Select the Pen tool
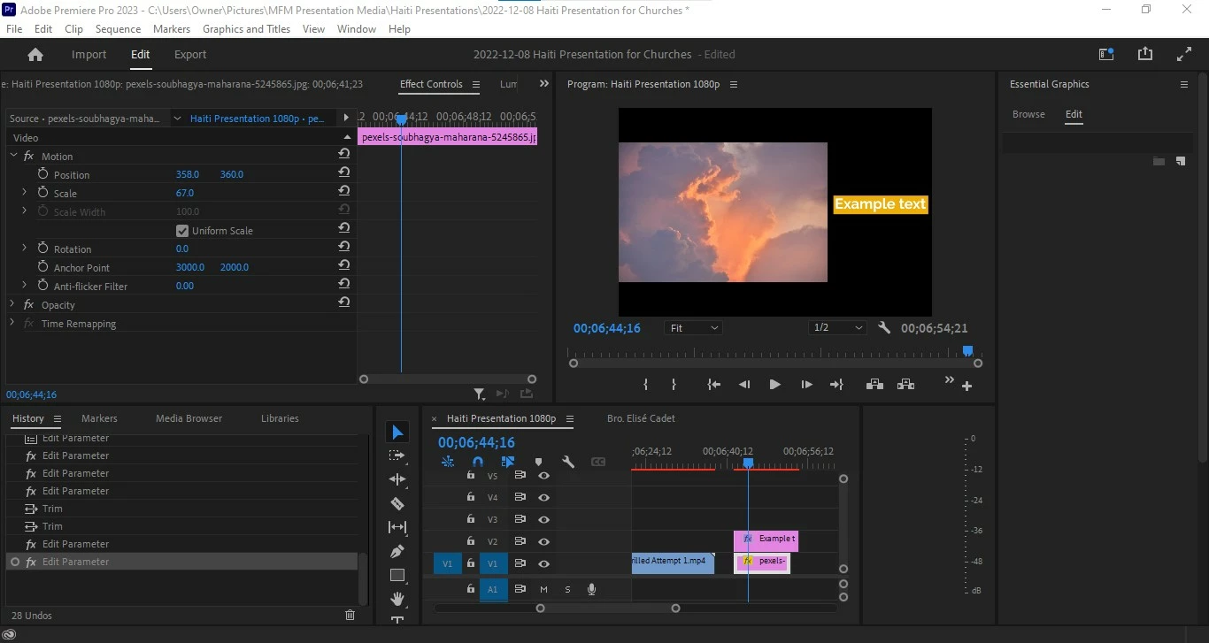1209x643 pixels. pos(397,551)
